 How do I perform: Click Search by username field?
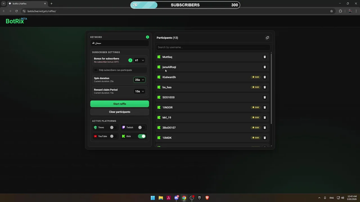coord(213,47)
